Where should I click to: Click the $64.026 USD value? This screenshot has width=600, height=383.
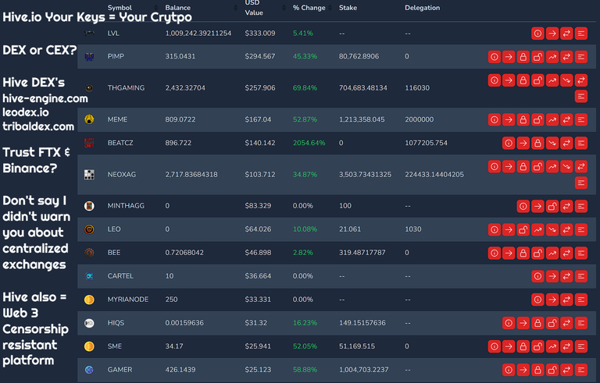click(x=258, y=229)
